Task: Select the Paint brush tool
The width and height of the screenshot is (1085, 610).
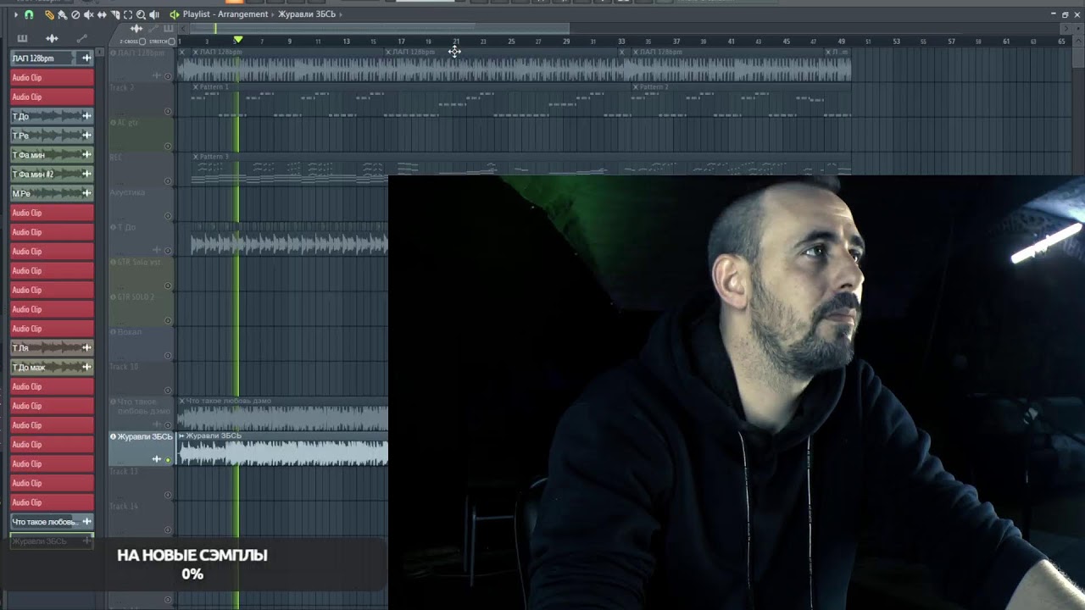Action: coord(62,14)
